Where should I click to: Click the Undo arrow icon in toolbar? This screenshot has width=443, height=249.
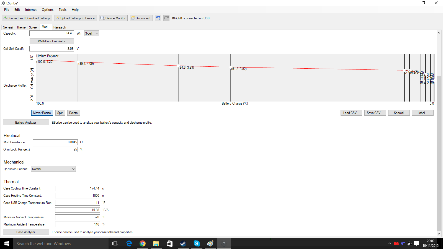158,18
